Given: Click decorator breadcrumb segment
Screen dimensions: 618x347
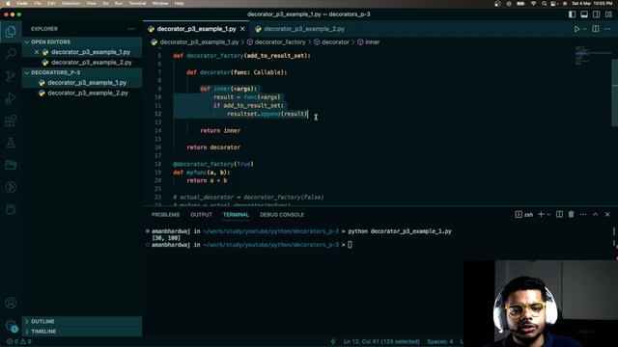Looking at the screenshot, I should click(x=335, y=42).
